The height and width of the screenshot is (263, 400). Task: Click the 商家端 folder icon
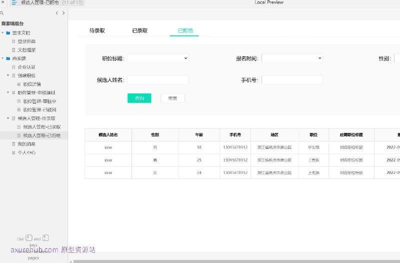8,58
